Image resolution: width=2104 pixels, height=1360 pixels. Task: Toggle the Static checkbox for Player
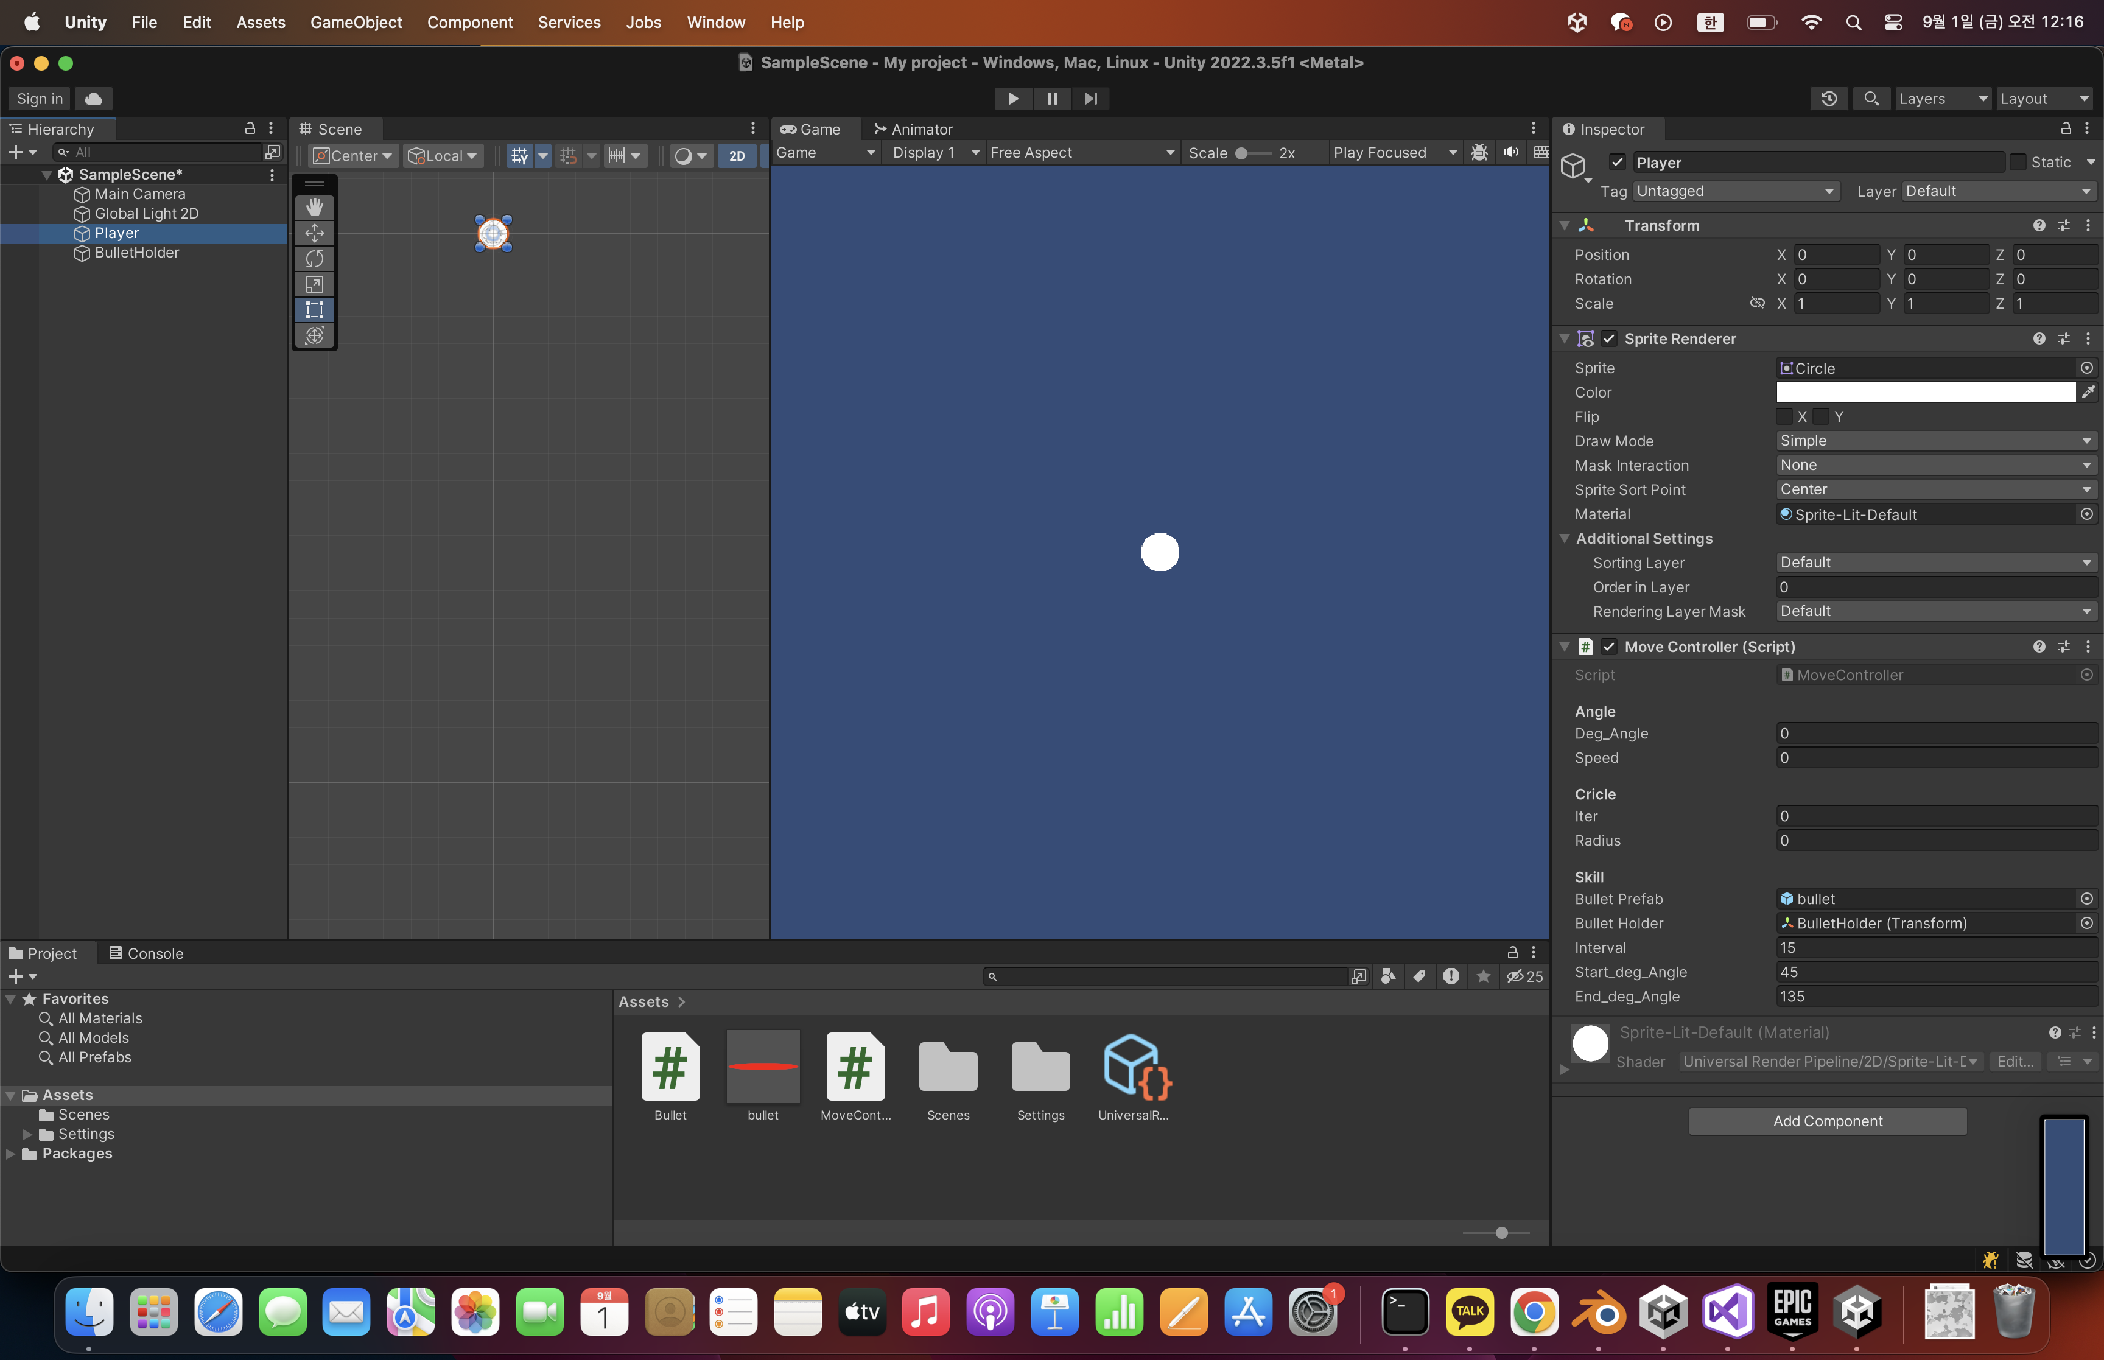[2018, 163]
